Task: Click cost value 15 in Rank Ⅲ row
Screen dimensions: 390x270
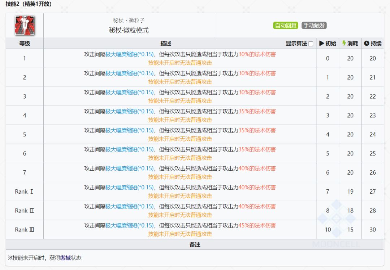Action: pos(350,230)
